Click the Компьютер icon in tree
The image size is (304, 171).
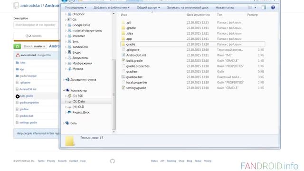click(x=67, y=90)
